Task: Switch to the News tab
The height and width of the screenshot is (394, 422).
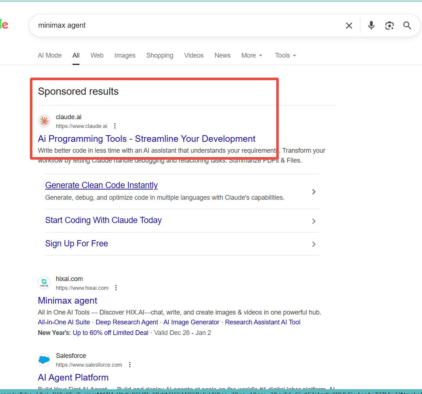Action: pos(222,55)
